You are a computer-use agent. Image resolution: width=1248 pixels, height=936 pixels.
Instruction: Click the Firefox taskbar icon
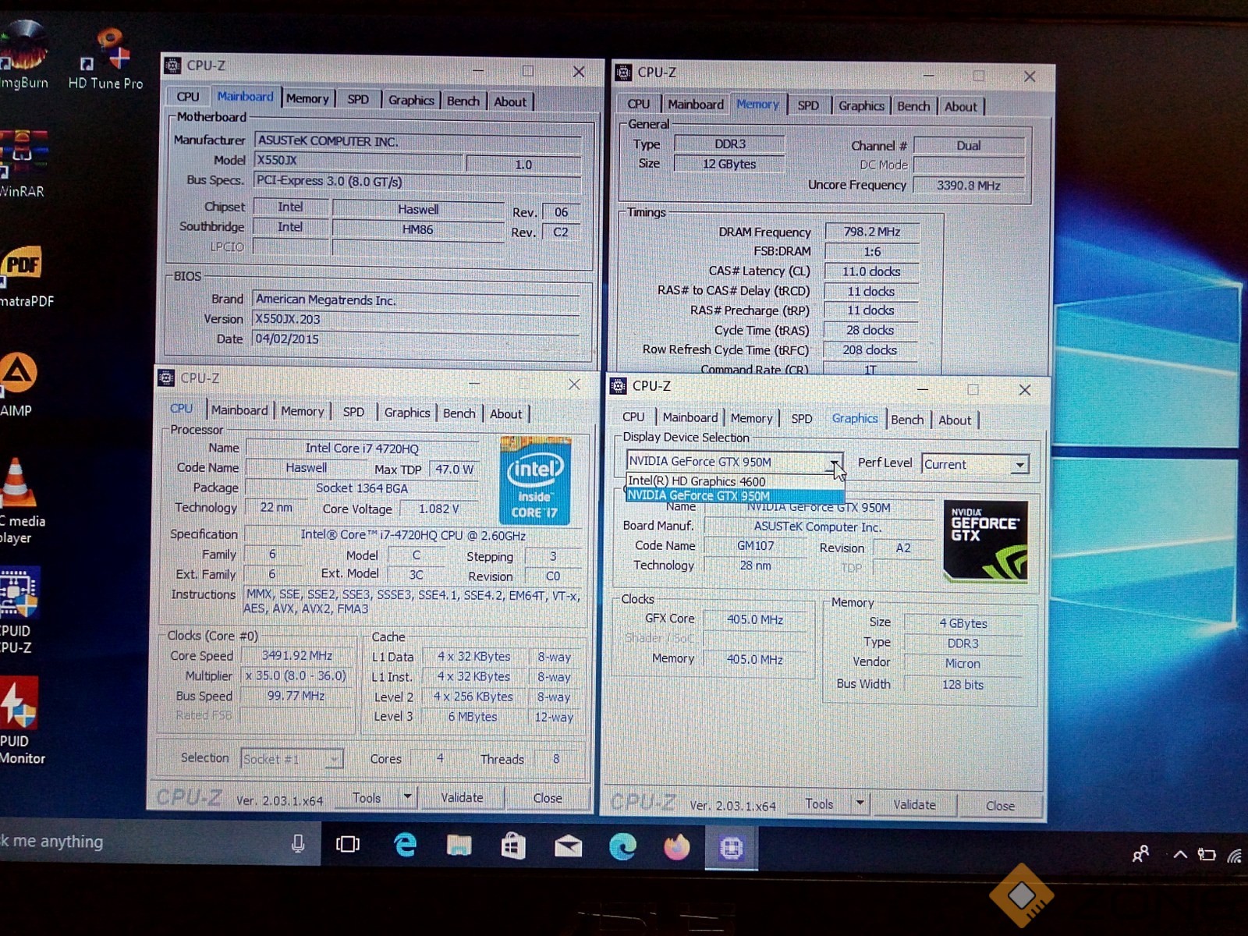click(676, 847)
